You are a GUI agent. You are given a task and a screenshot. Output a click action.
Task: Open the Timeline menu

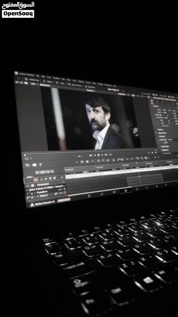click(57, 78)
